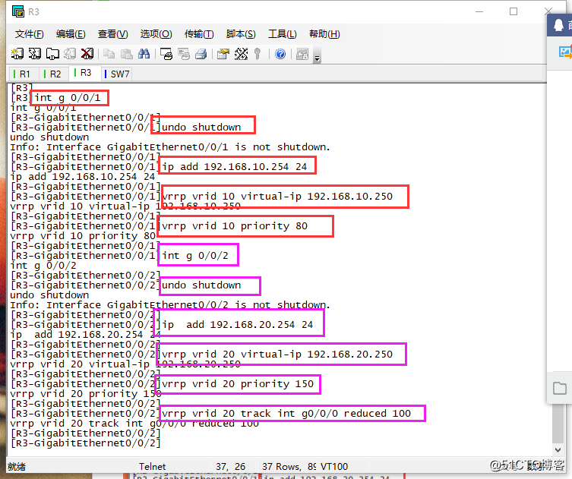Viewport: 572px width, 479px height.
Task: Switch to the SW7 session tab
Action: tap(118, 74)
